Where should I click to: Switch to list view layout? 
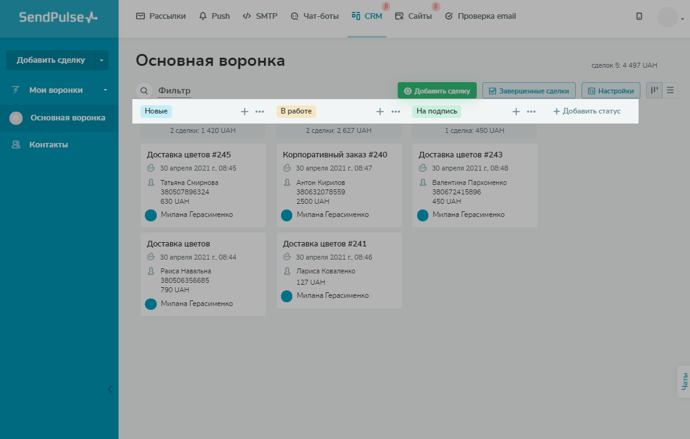tap(671, 90)
